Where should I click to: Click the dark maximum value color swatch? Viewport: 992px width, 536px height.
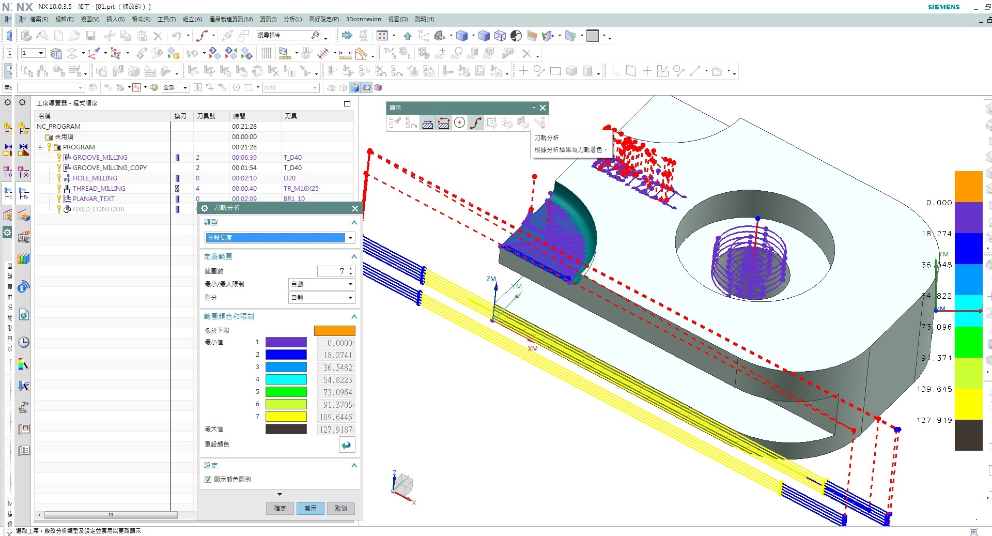pyautogui.click(x=286, y=429)
